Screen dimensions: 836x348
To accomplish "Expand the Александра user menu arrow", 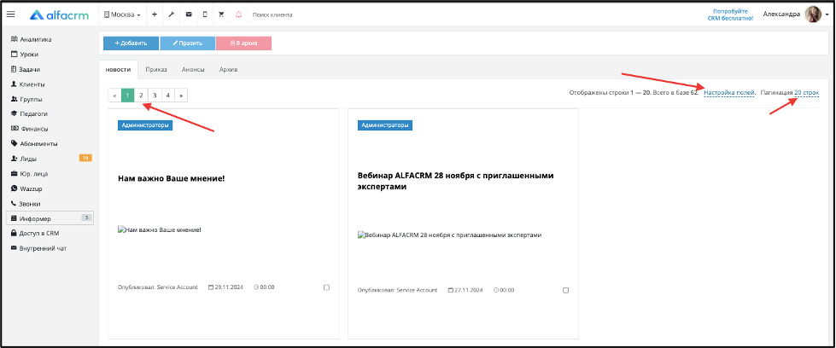I will click(827, 14).
